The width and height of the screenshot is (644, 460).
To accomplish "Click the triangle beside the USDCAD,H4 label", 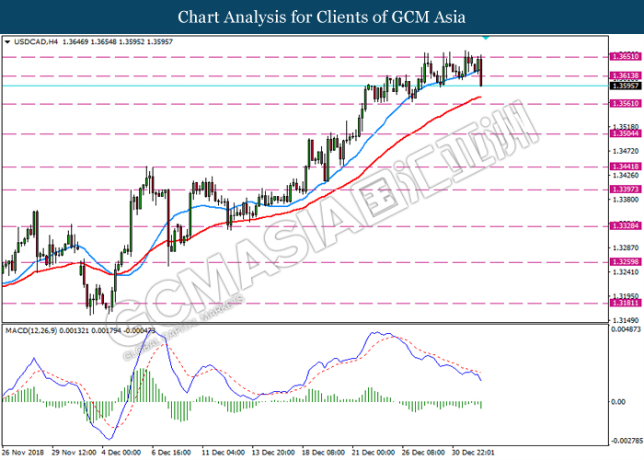I will (x=7, y=42).
